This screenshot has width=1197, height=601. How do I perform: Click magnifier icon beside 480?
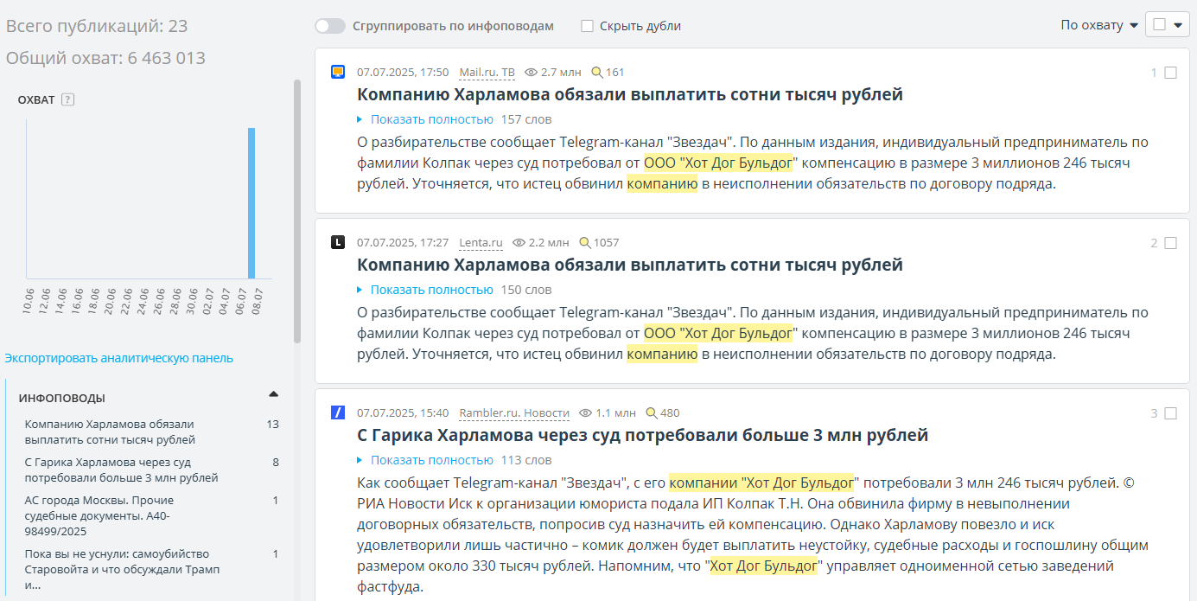[652, 412]
